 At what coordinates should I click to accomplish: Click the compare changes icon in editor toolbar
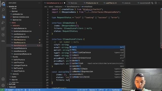152,3
